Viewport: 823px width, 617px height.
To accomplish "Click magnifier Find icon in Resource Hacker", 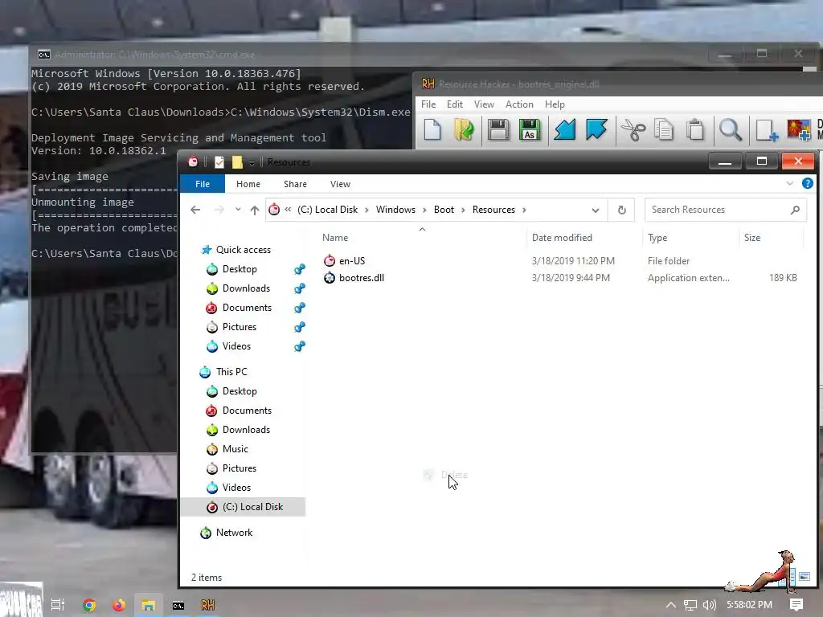I will coord(730,129).
